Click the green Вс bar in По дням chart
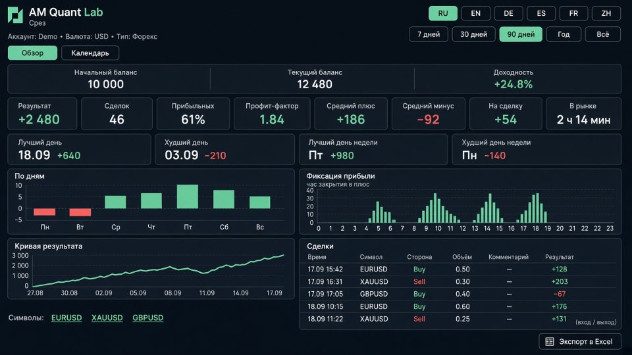Screen dimensions: 632x355 coord(259,202)
